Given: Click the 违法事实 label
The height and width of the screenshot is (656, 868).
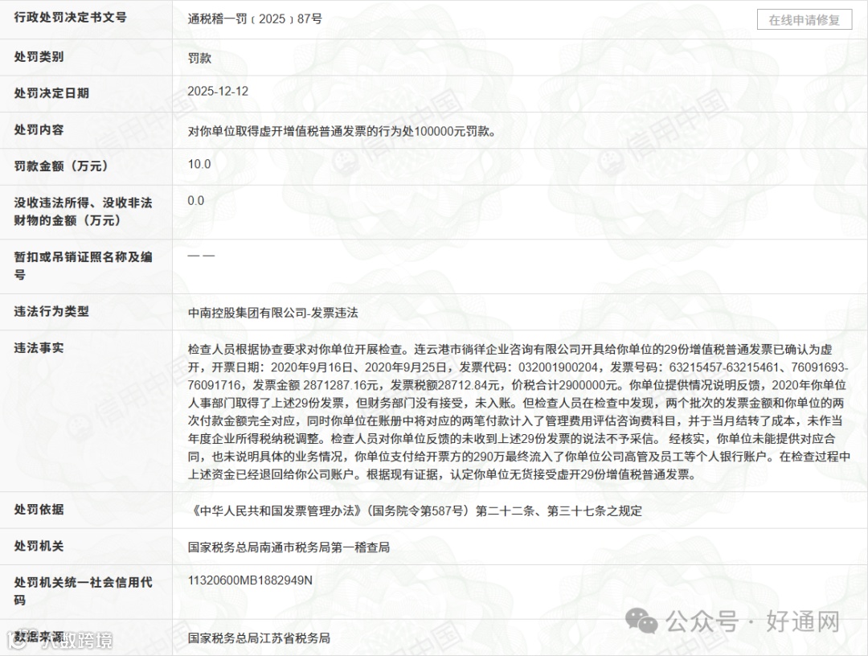Looking at the screenshot, I should pos(39,347).
